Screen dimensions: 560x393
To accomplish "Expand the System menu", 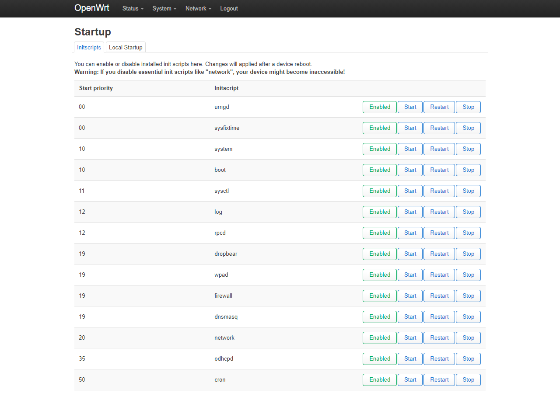I will pos(164,9).
